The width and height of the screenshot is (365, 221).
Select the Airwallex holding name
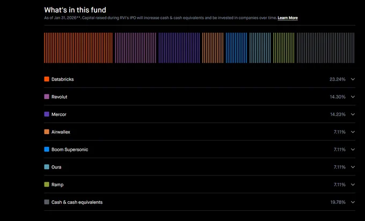click(61, 132)
